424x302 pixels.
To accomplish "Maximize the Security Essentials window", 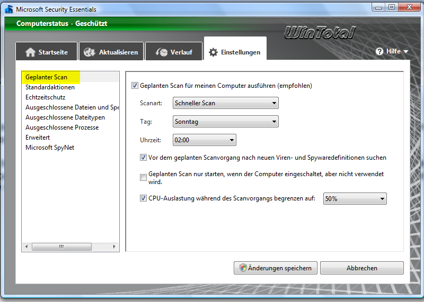I will (391, 7).
